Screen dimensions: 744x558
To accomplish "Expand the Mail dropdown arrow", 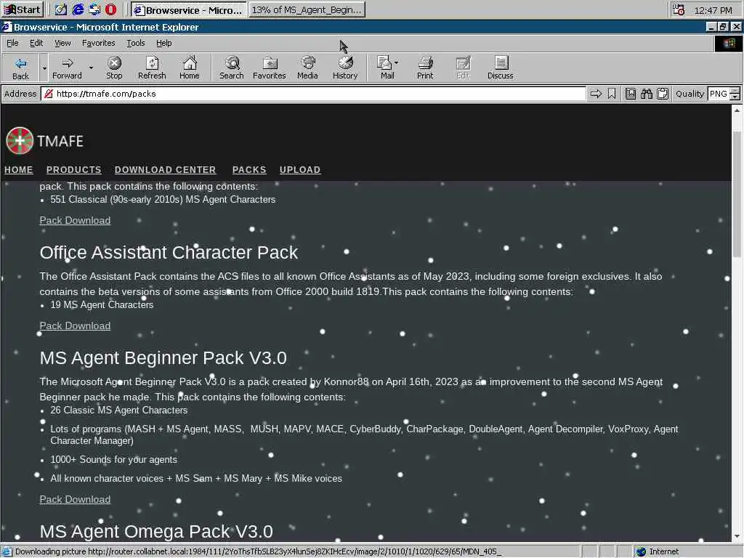I will tap(397, 62).
